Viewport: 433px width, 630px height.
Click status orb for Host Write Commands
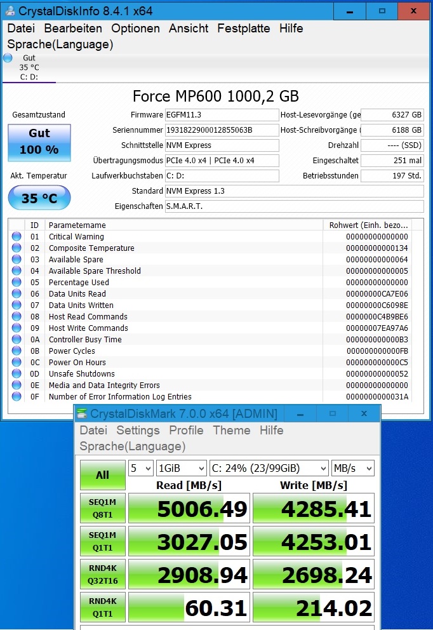tap(17, 328)
